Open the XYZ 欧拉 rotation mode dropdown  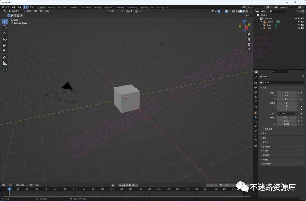(287, 114)
